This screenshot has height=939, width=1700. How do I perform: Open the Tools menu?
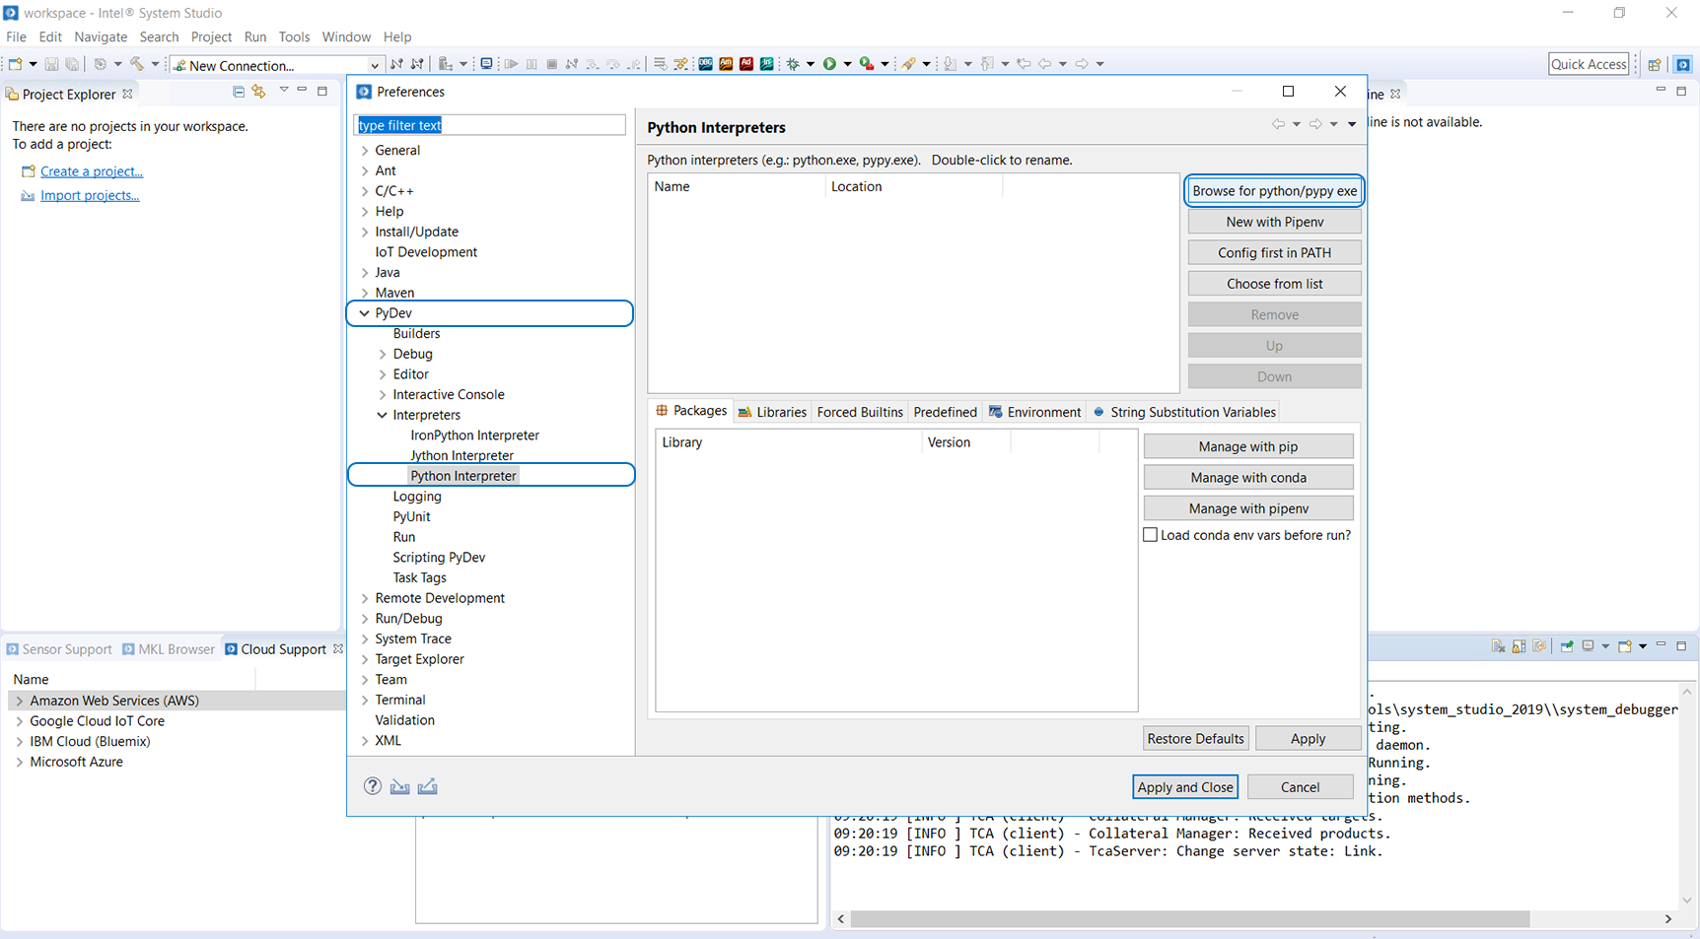294,36
